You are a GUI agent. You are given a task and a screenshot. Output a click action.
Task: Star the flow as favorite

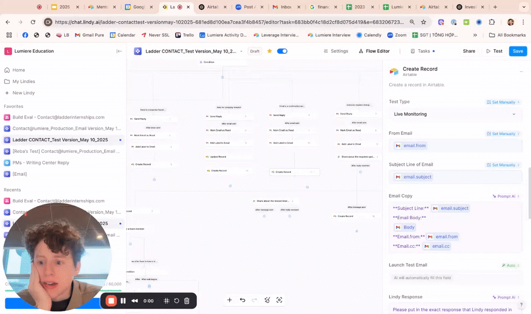[x=270, y=51]
